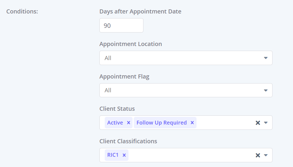Screen dimensions: 293x167
Task: Open the Client Status dropdown arrow
Action: [x=265, y=123]
